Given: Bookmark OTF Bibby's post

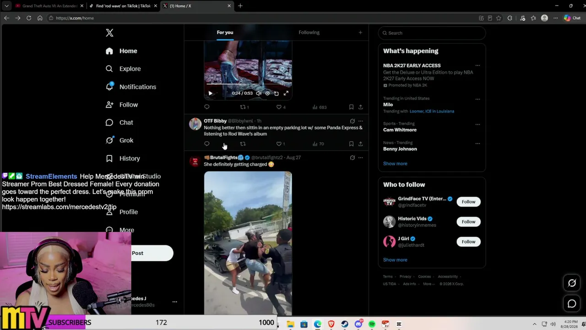Looking at the screenshot, I should 351,143.
